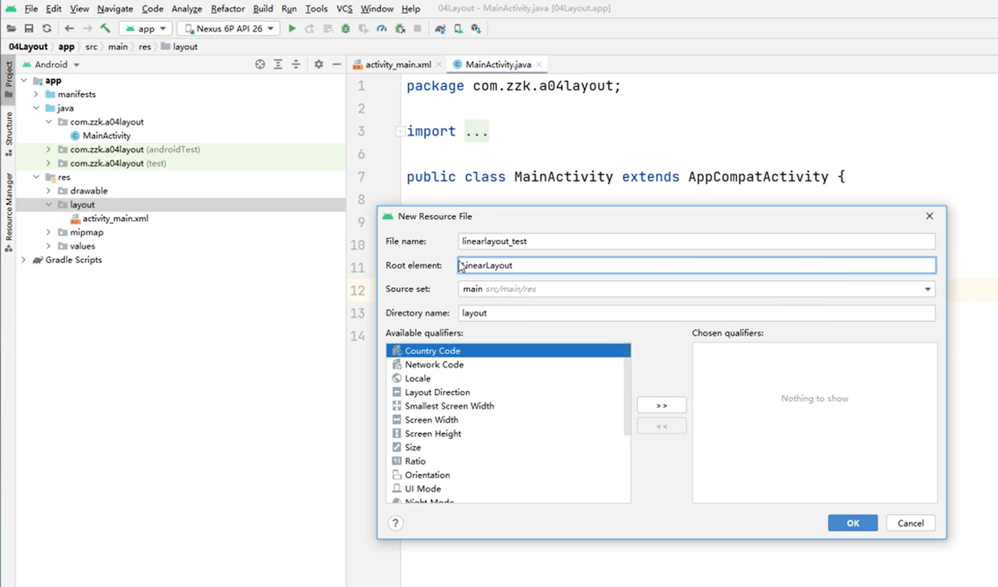The height and width of the screenshot is (587, 998).
Task: Open the VCS menu
Action: tap(344, 8)
